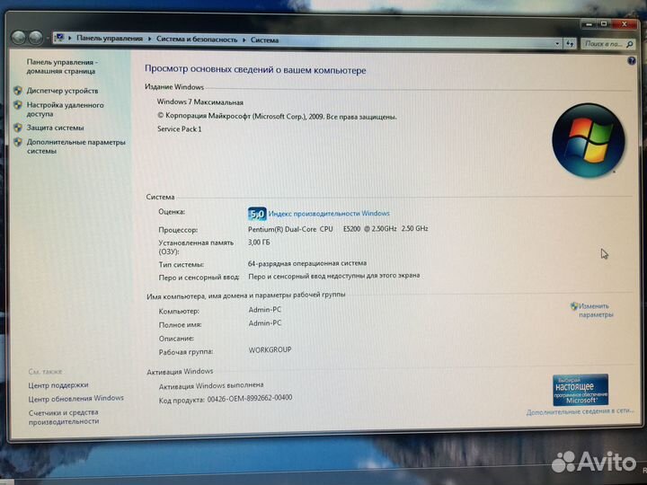Open Индекс производительности Windows link
Screen dimensions: 647x485
(x=329, y=214)
